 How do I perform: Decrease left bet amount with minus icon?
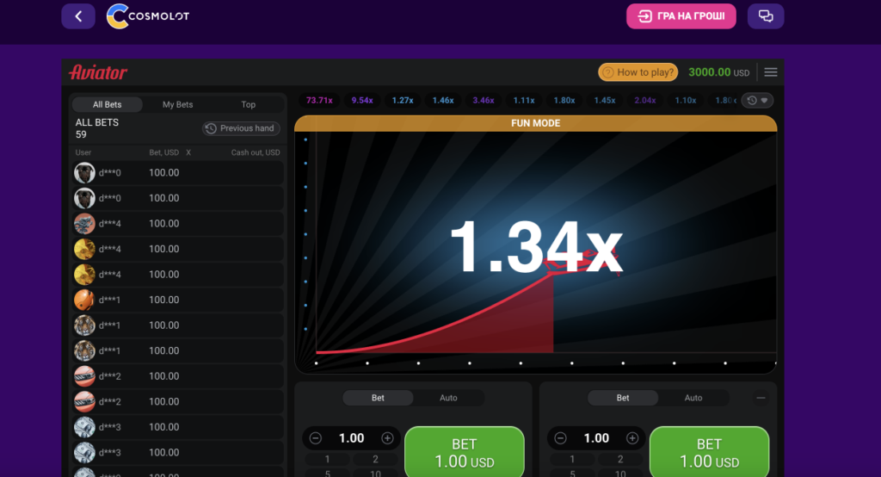[315, 438]
